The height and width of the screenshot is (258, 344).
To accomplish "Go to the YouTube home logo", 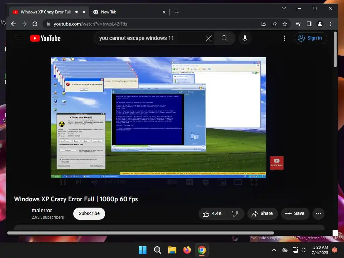I will [45, 38].
